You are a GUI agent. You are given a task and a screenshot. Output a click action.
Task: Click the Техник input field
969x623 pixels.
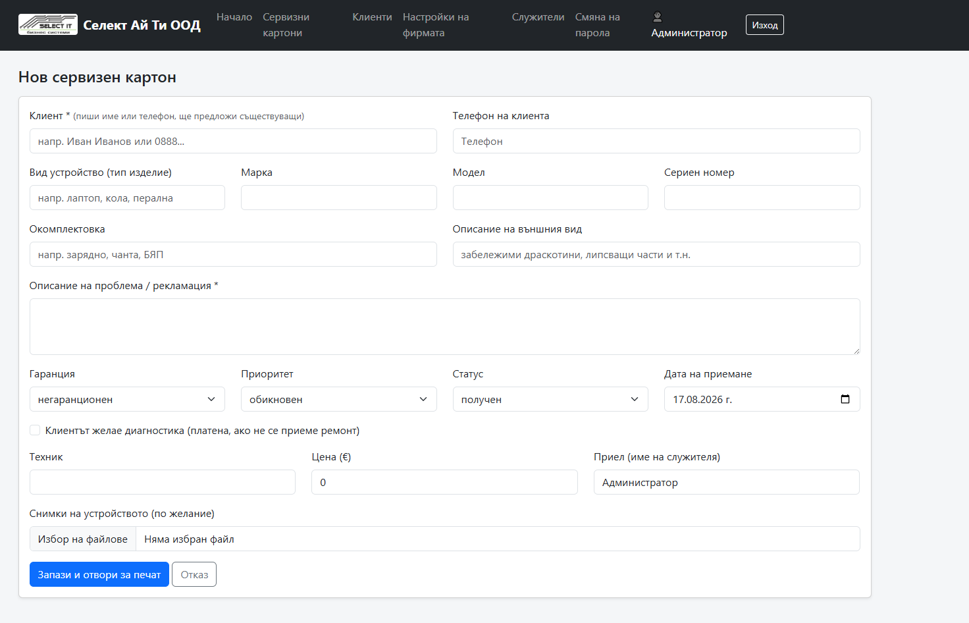[x=163, y=482]
